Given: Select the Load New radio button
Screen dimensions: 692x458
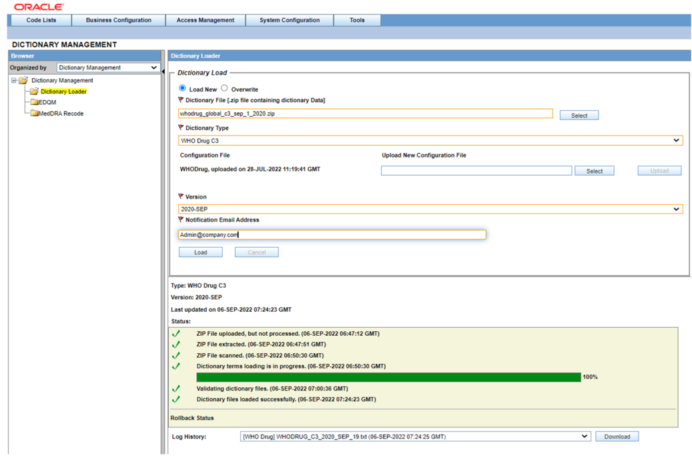Looking at the screenshot, I should click(182, 88).
